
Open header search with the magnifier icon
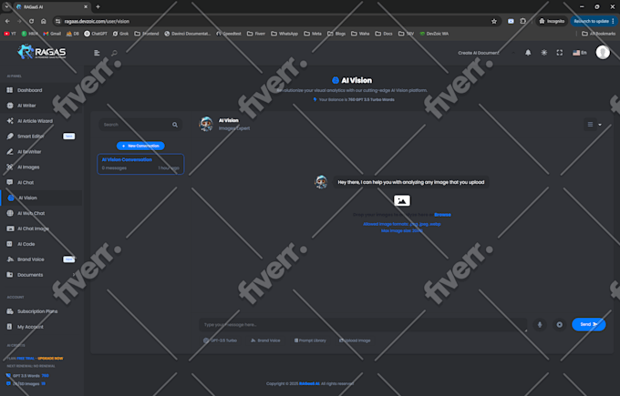pyautogui.click(x=114, y=53)
